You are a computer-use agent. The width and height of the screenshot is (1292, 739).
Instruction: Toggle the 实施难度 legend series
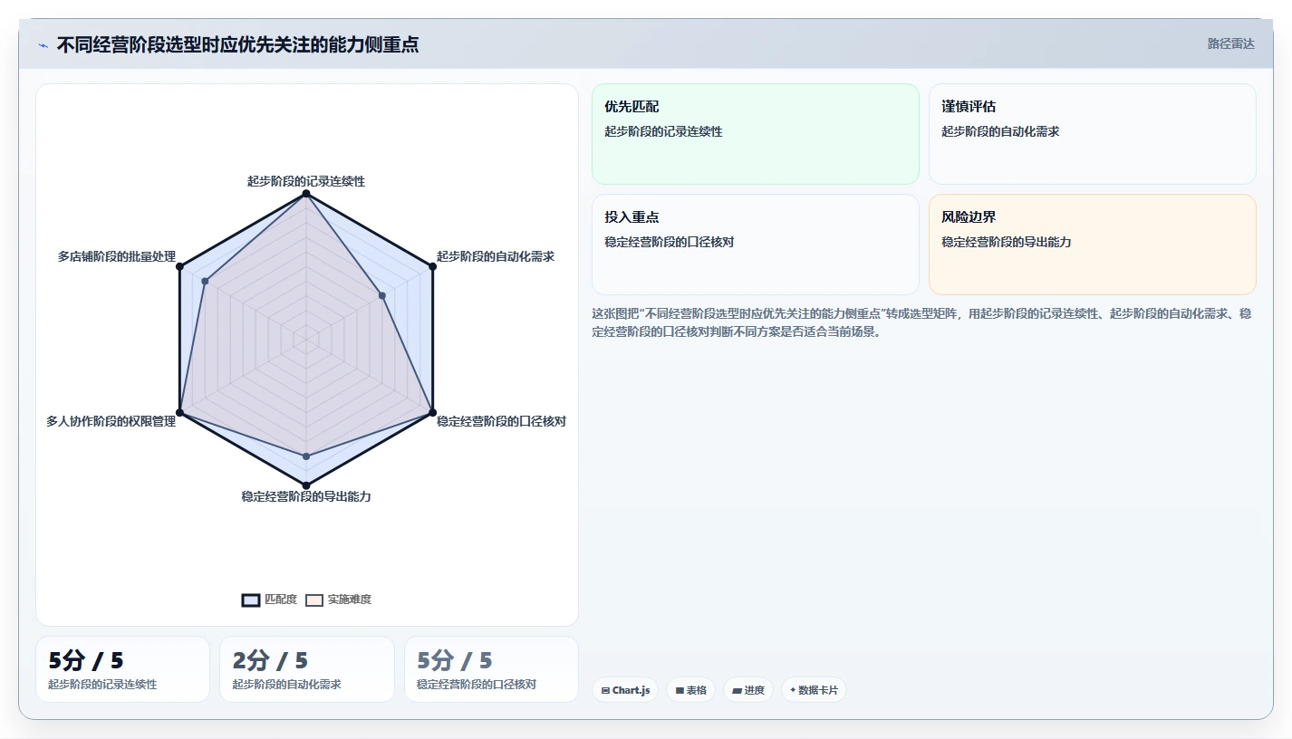click(338, 600)
